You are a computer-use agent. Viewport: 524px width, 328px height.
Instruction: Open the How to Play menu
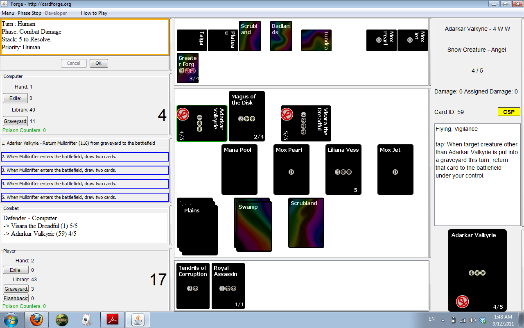point(94,13)
